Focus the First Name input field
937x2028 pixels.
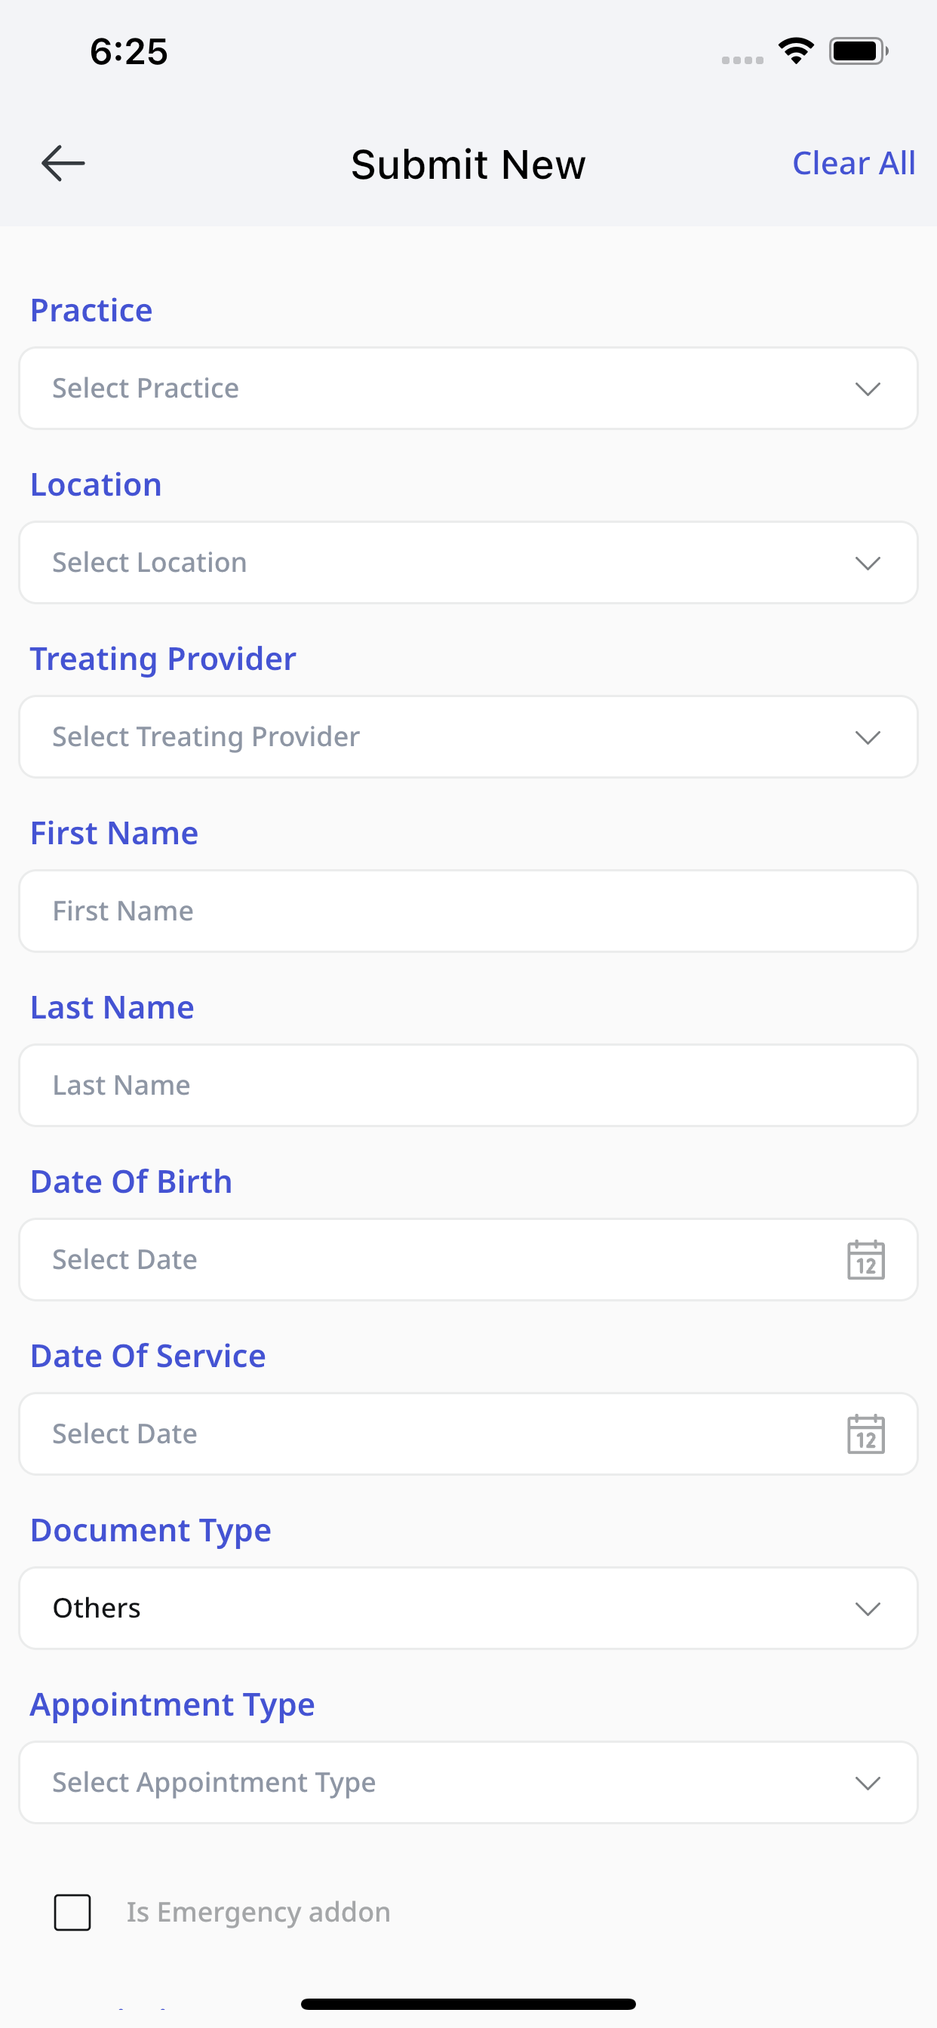pos(468,911)
